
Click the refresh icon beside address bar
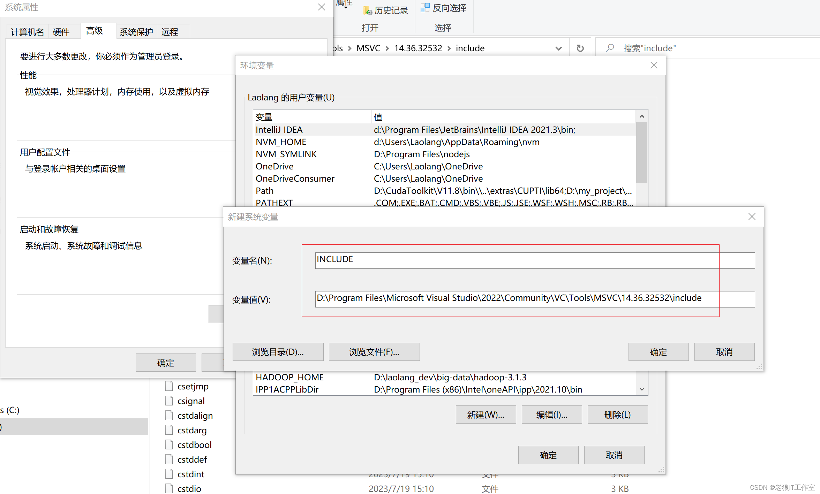(580, 48)
